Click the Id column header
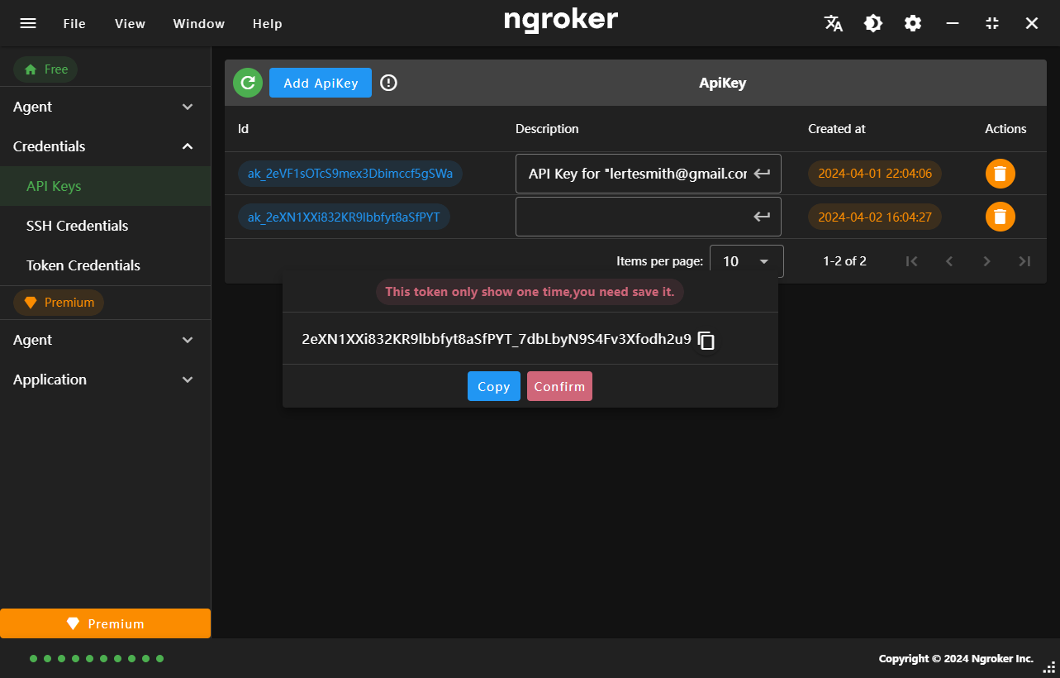 (243, 129)
